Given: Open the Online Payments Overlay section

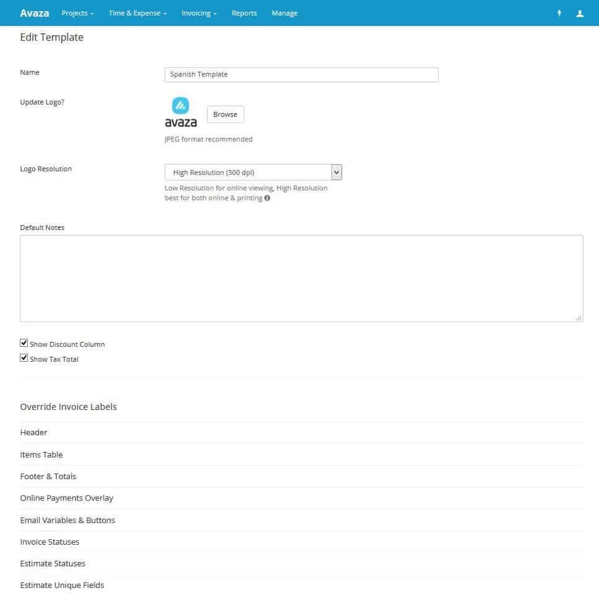Looking at the screenshot, I should [67, 498].
